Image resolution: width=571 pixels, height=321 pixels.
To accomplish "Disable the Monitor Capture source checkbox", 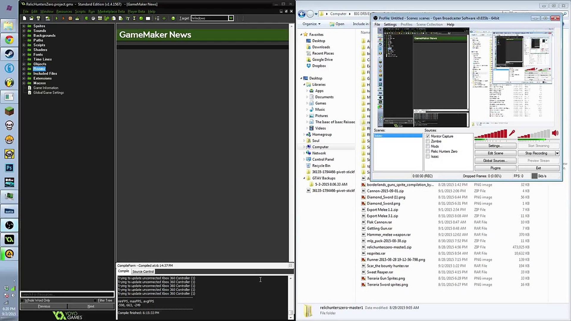I will [x=428, y=136].
